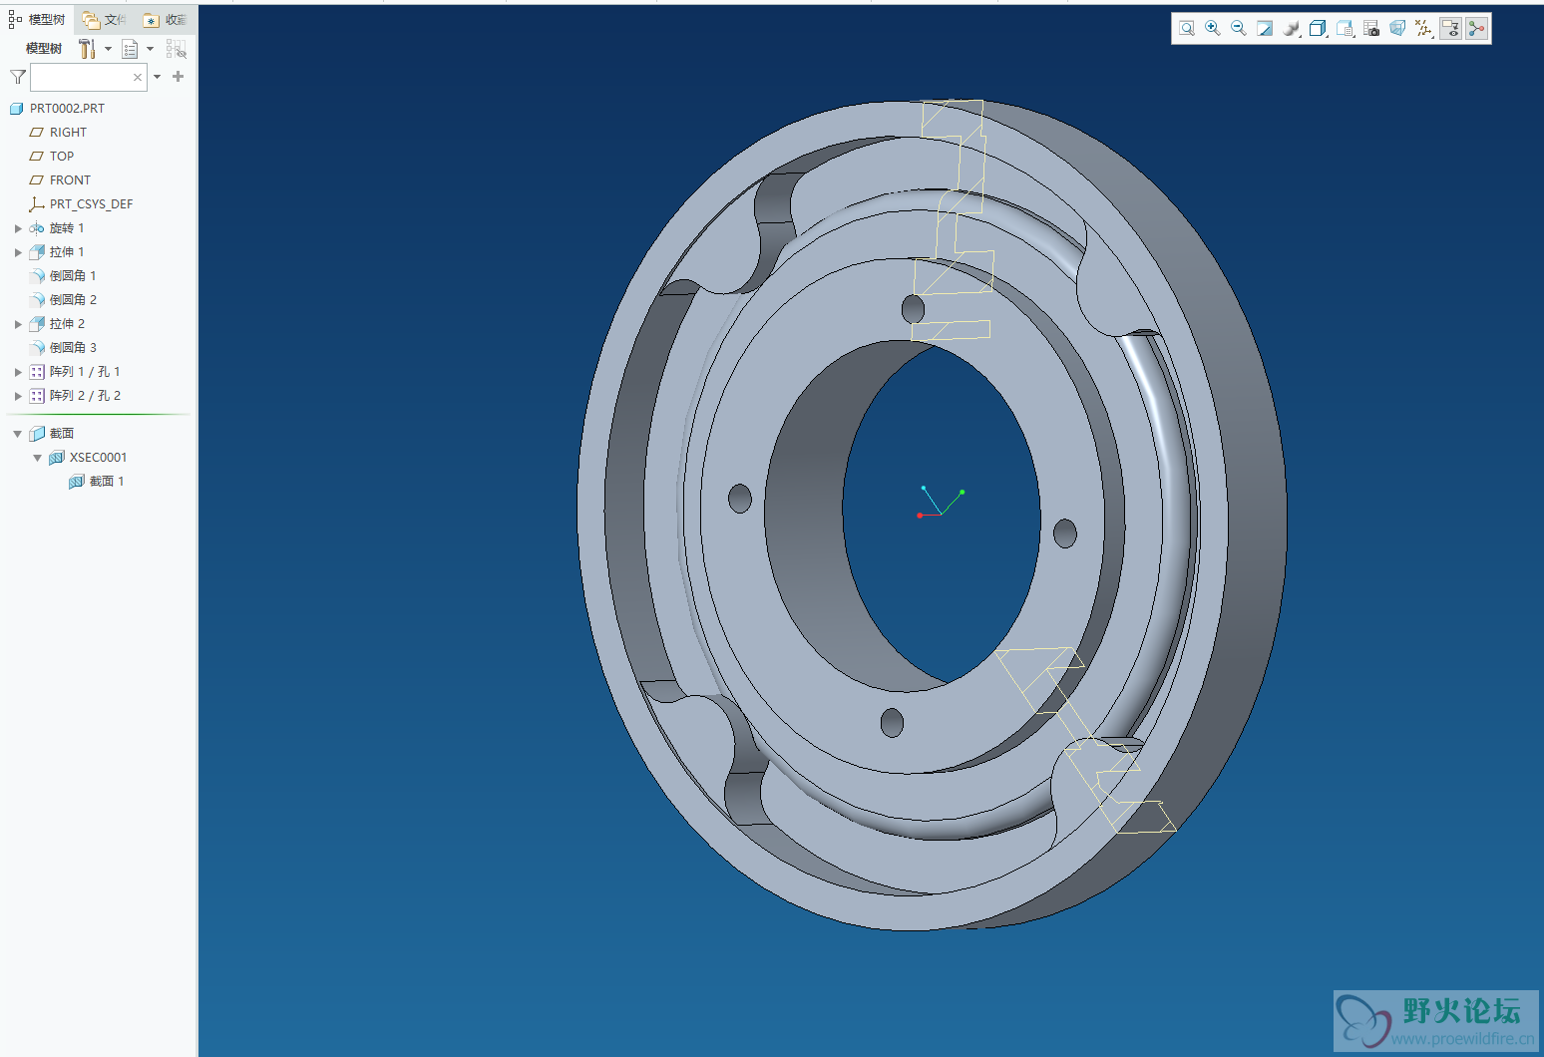Toggle the perspective view icon

click(1397, 29)
